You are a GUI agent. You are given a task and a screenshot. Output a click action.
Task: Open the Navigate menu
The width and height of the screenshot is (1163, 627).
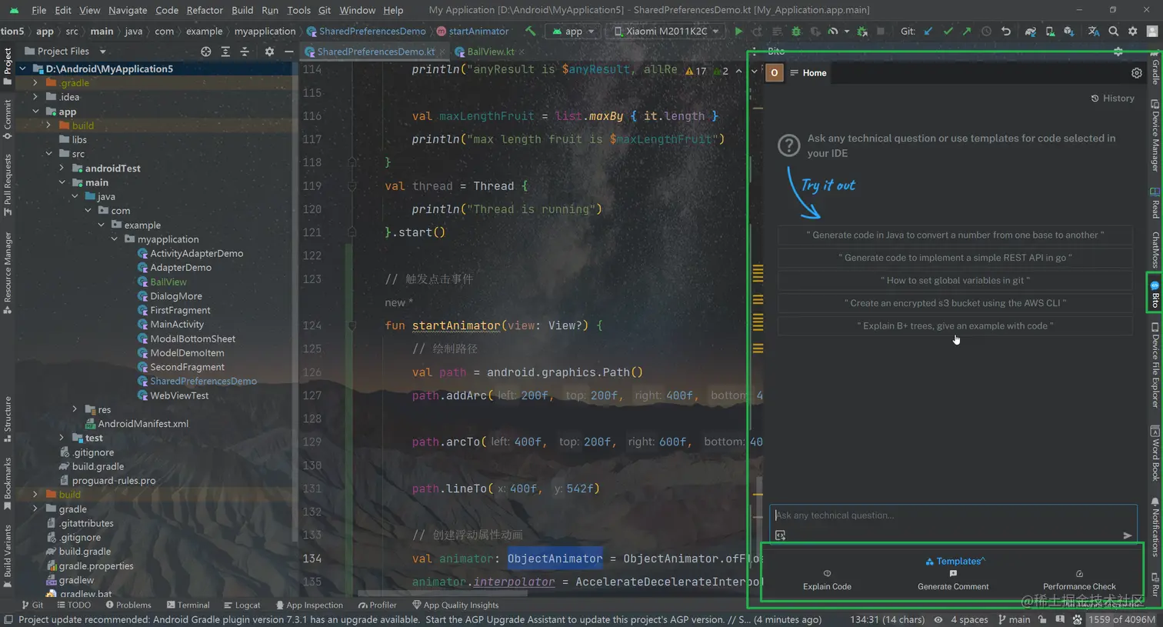point(128,10)
